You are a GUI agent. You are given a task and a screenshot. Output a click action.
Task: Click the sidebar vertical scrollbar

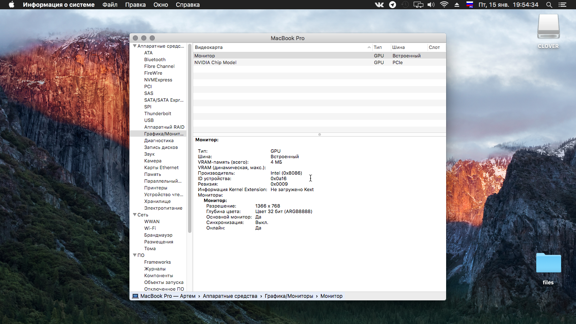coord(190,138)
